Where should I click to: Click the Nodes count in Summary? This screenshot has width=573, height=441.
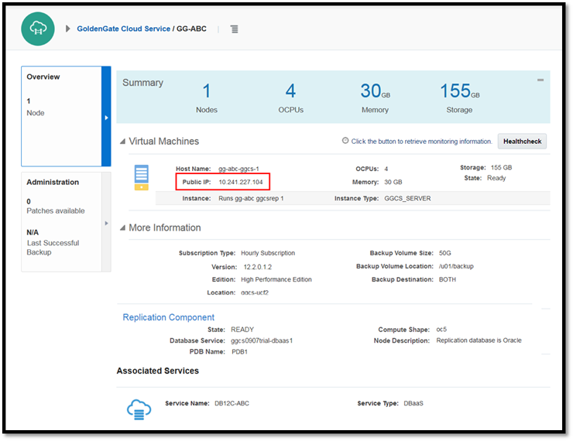[206, 91]
